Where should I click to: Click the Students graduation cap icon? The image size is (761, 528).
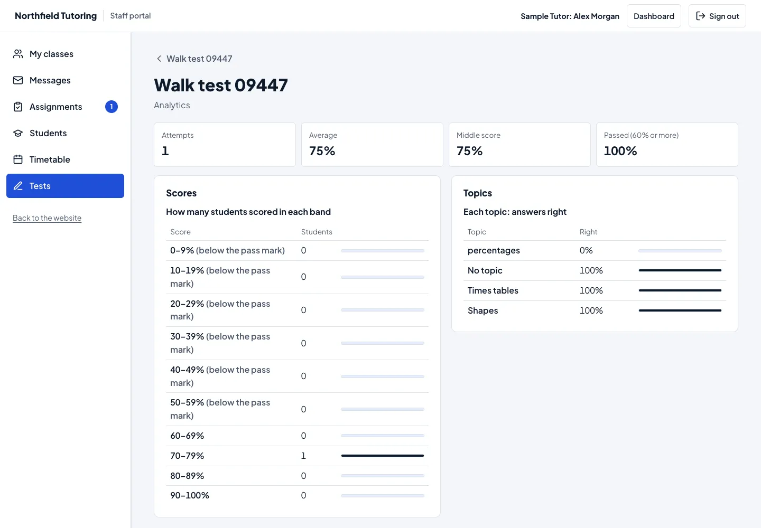click(18, 133)
